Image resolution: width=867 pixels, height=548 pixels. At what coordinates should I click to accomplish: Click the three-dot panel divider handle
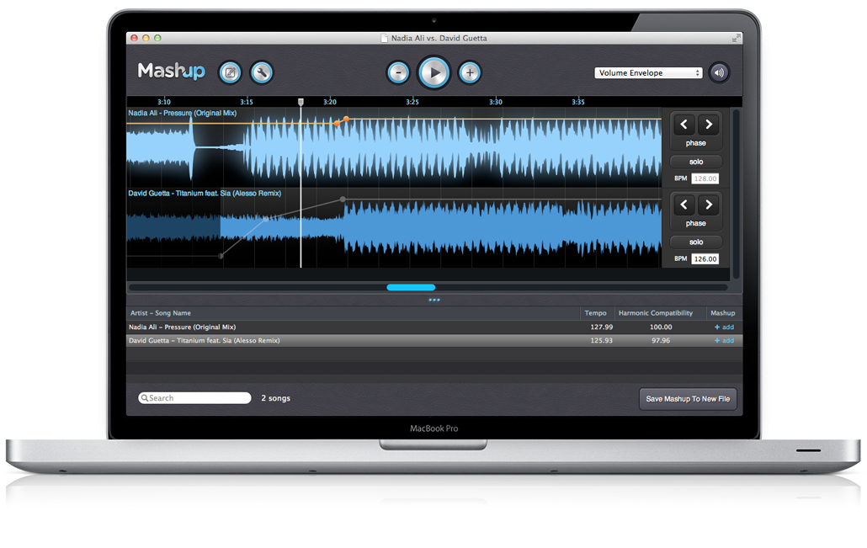coord(434,300)
